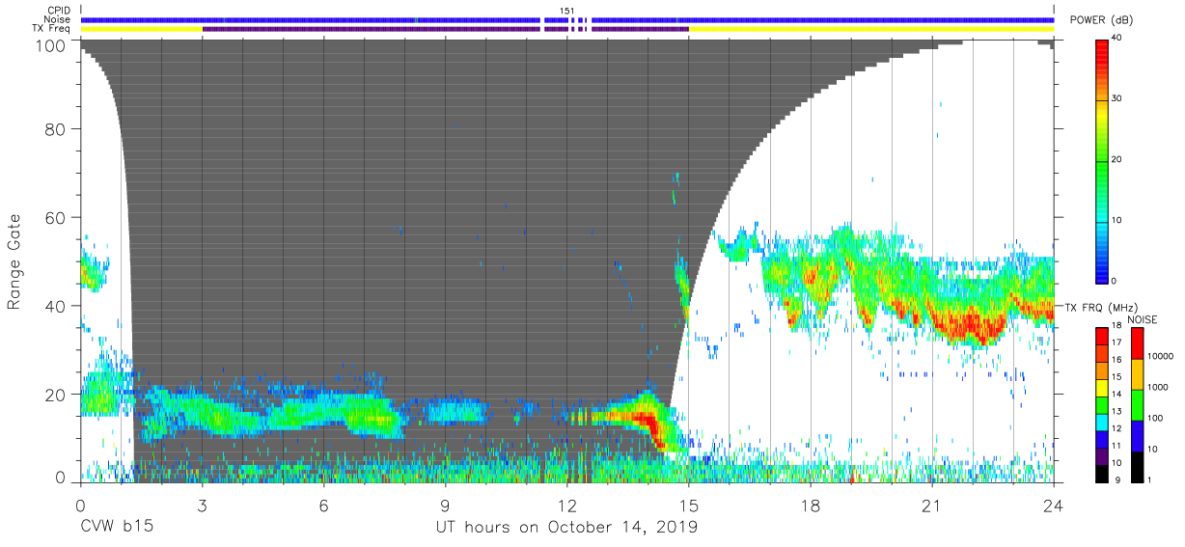Click the 30 tick on the POWER scale
Viewport: 1185px width, 547px height.
1117,98
